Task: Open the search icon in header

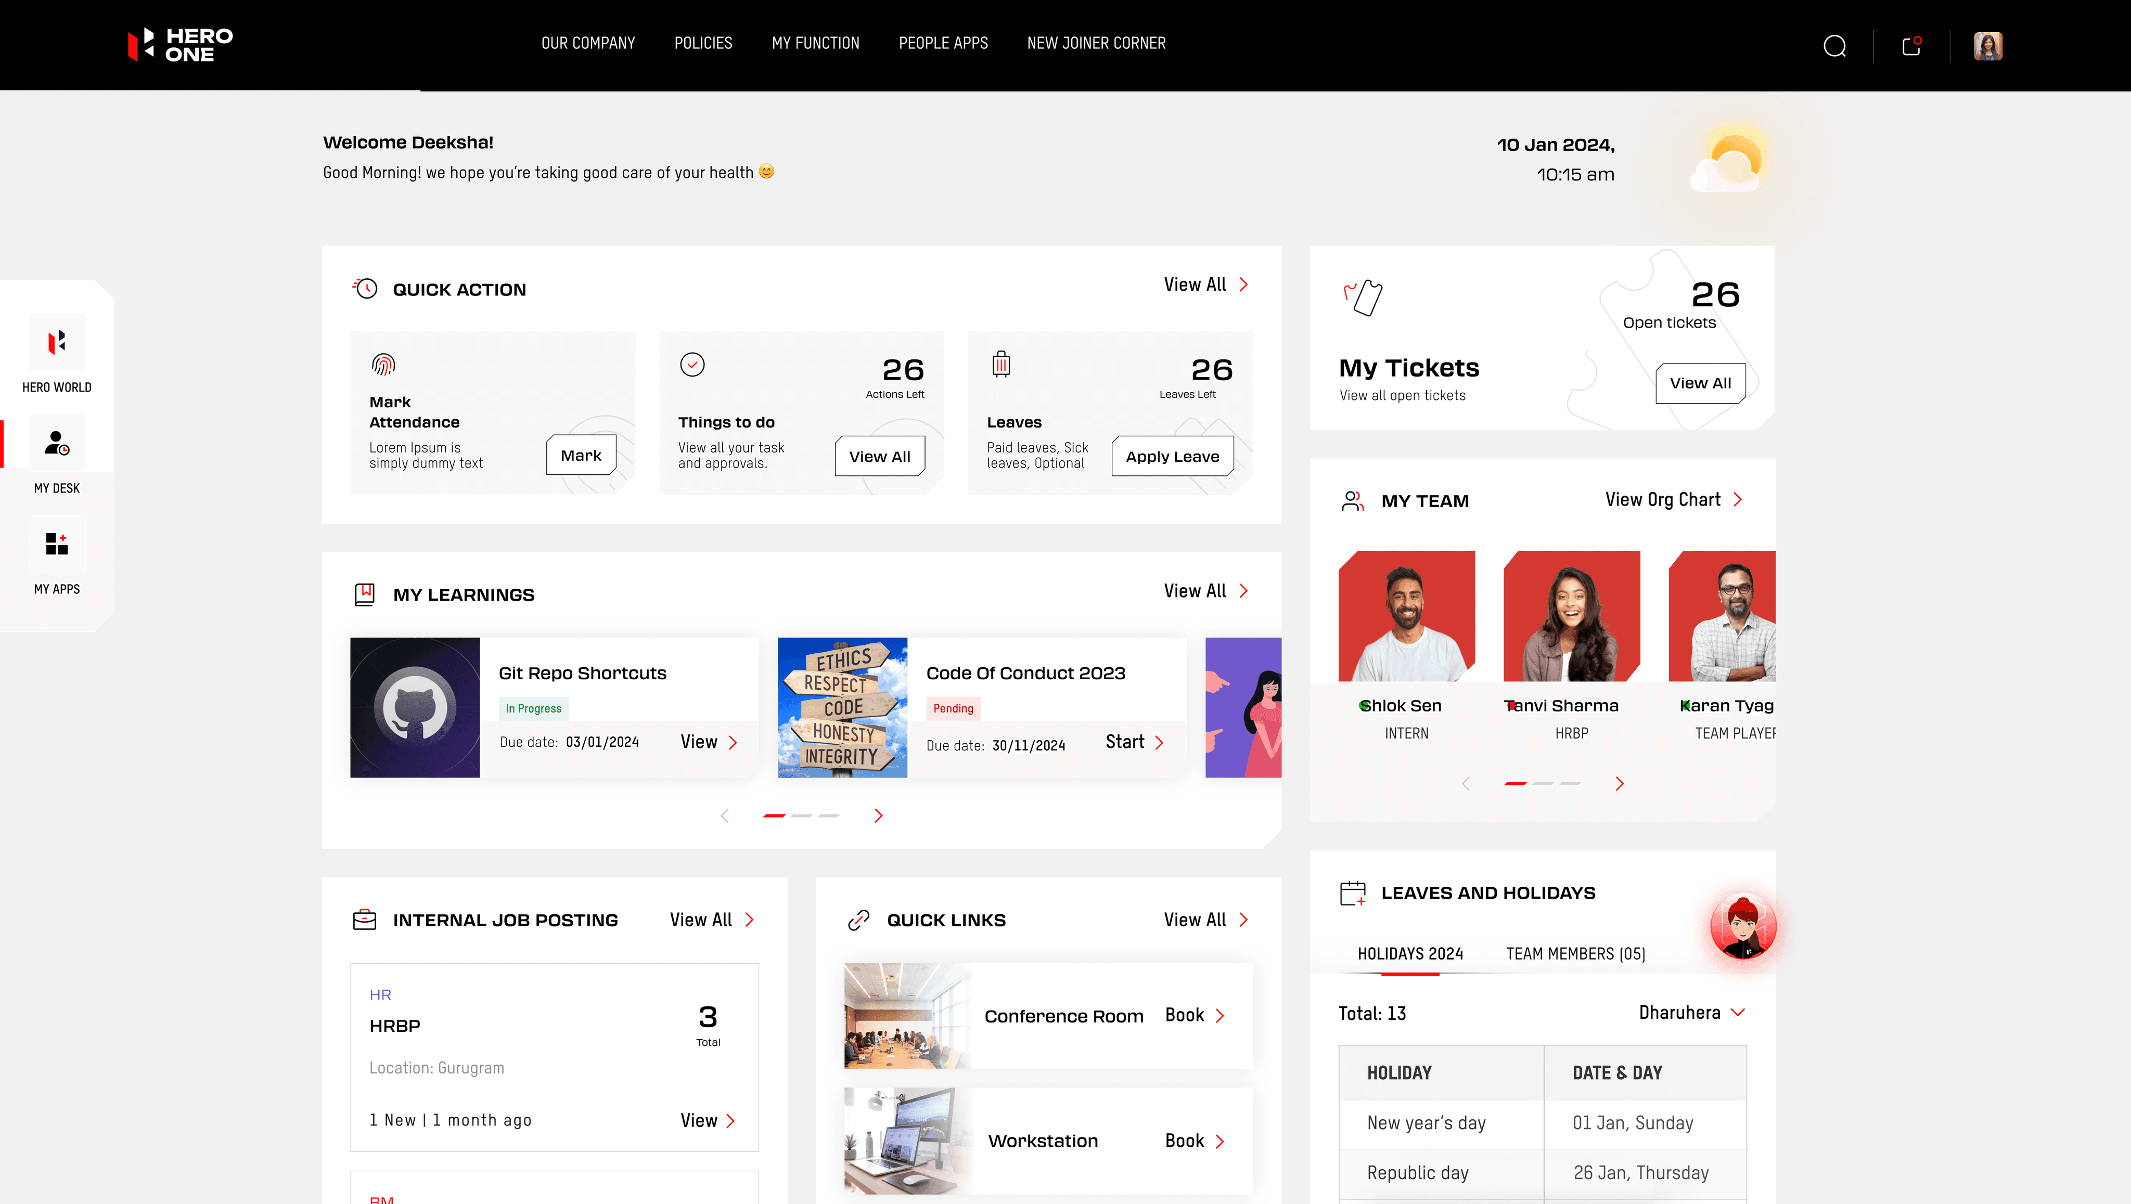Action: coord(1834,46)
